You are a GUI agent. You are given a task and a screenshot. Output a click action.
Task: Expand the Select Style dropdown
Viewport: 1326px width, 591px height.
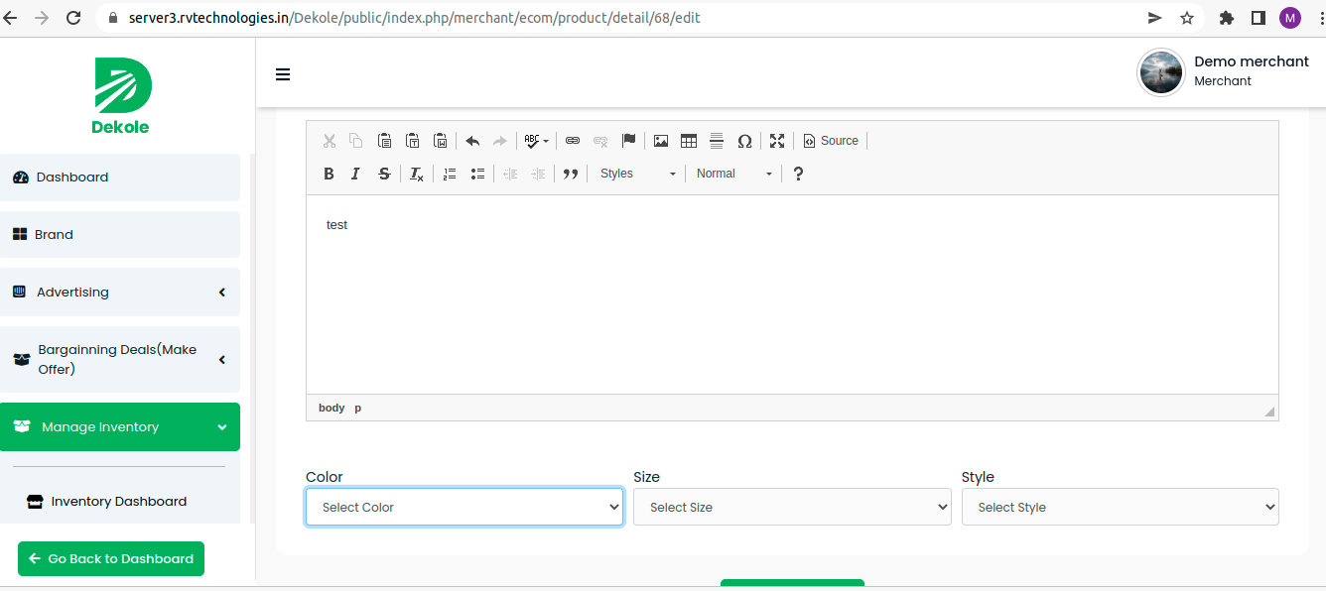pyautogui.click(x=1120, y=507)
